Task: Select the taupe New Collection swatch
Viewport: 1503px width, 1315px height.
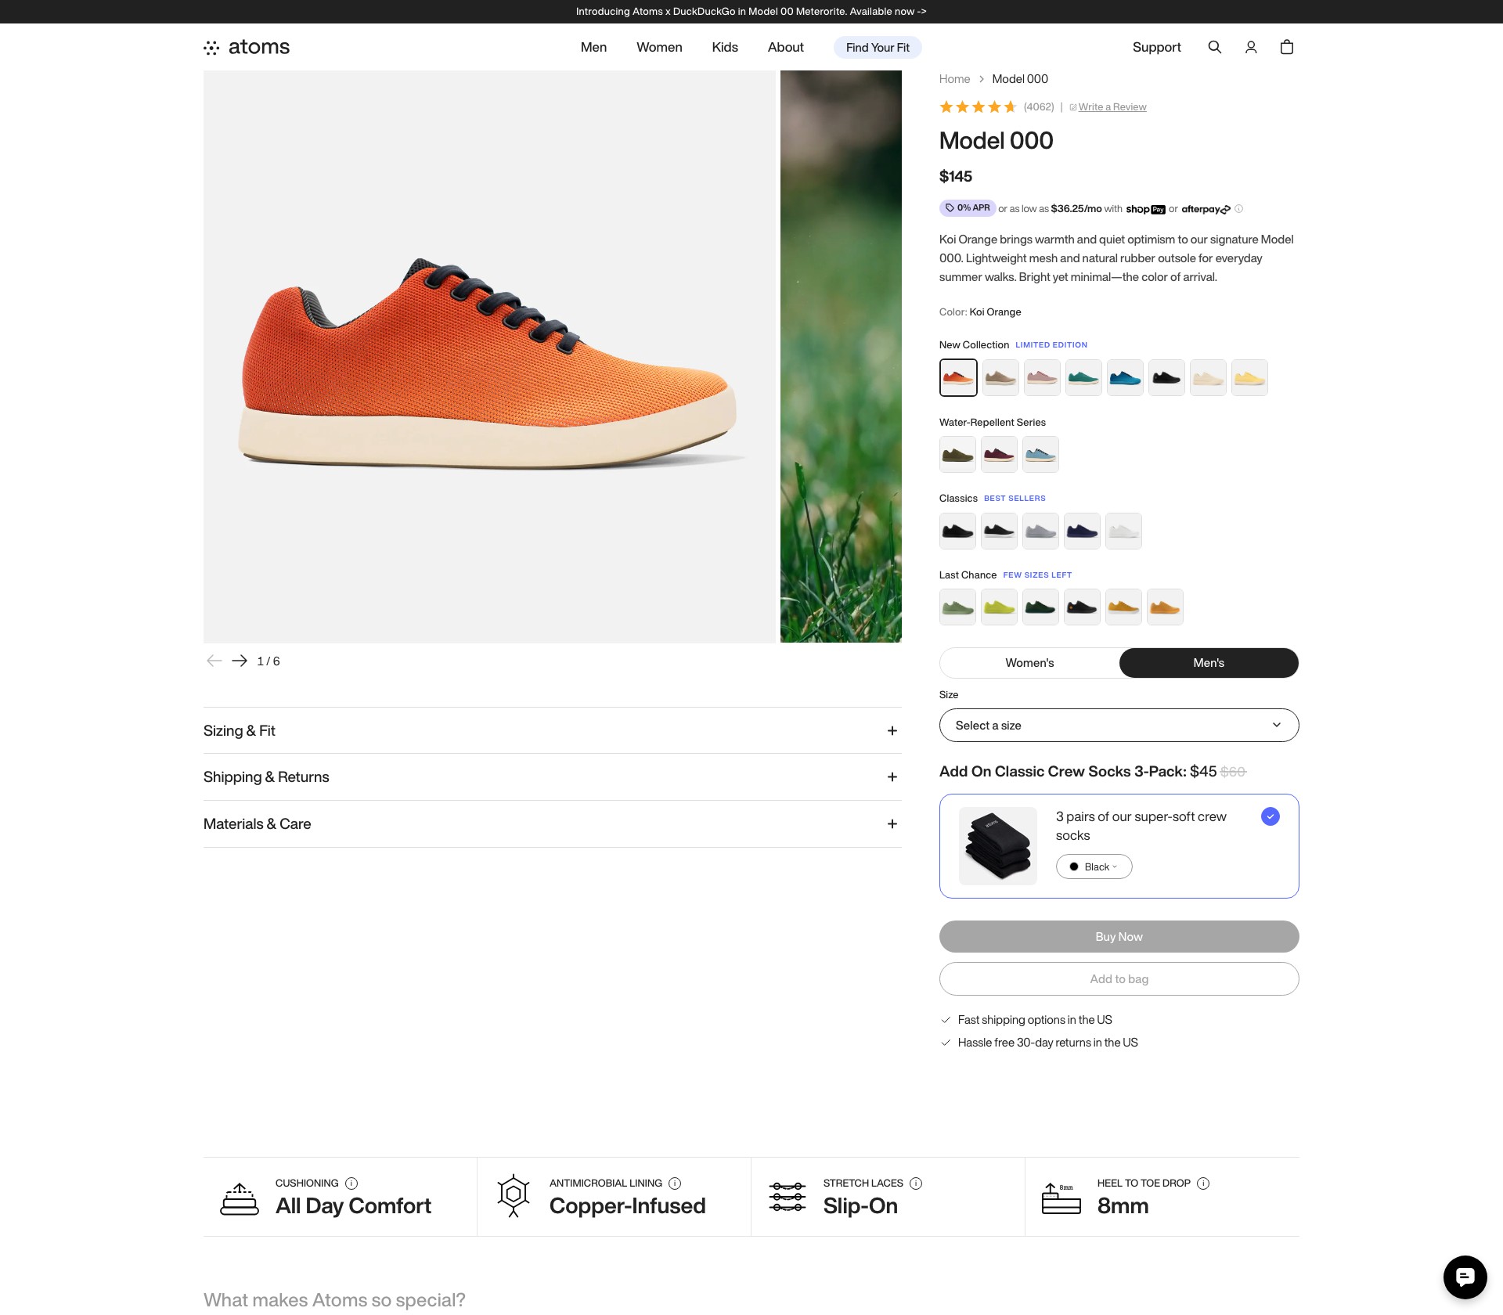Action: point(1000,377)
